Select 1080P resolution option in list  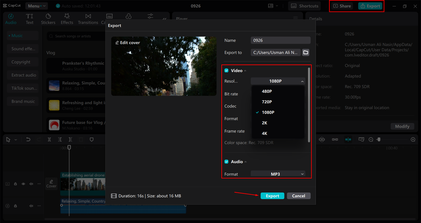pos(278,112)
